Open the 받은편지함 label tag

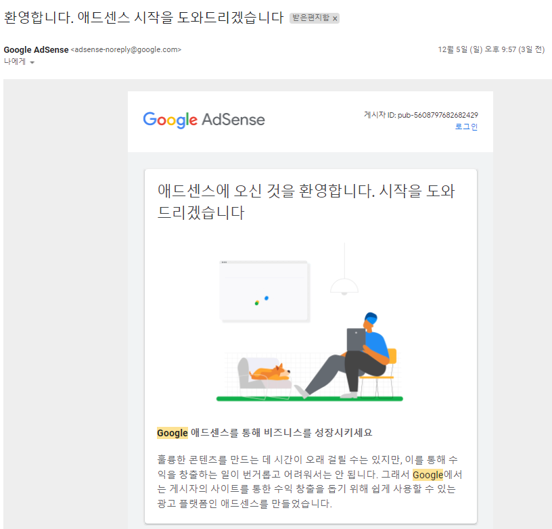coord(310,18)
